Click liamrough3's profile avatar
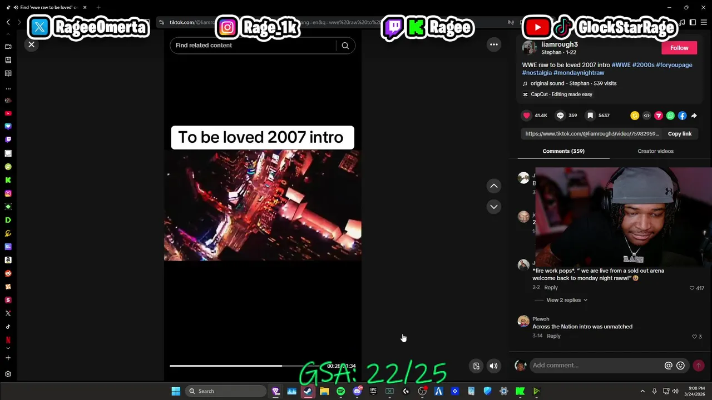The width and height of the screenshot is (712, 400). tap(529, 48)
